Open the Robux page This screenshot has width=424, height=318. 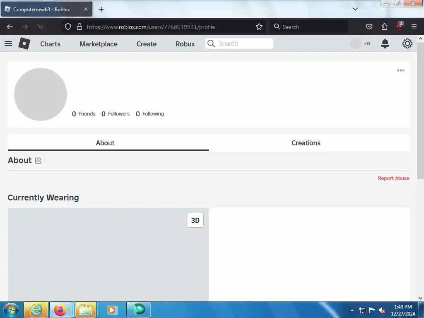185,44
